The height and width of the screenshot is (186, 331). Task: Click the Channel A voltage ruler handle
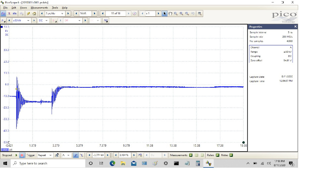coord(2,27)
